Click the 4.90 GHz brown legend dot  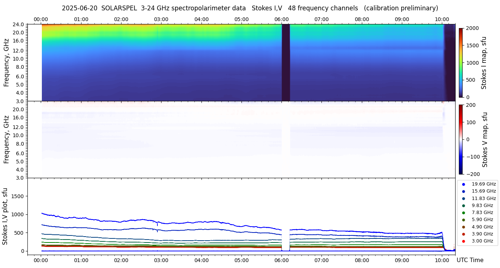[x=463, y=227]
